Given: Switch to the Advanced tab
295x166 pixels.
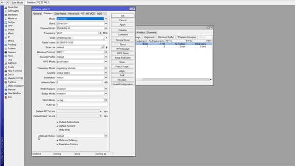Looking at the screenshot, I should point(73,13).
